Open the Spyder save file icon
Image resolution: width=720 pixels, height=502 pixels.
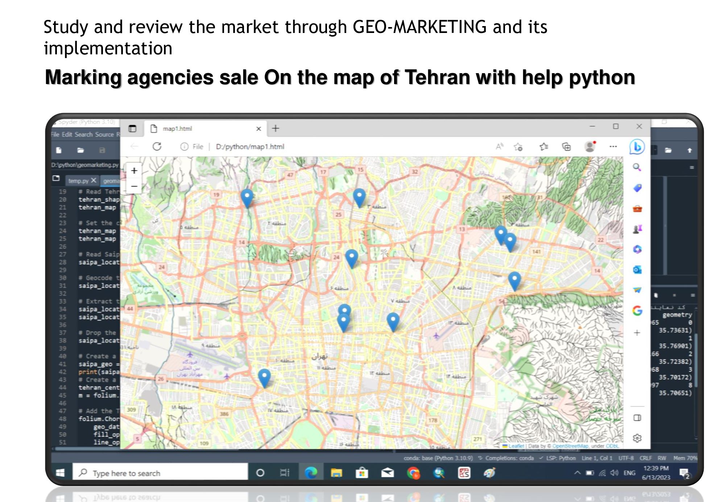point(102,150)
